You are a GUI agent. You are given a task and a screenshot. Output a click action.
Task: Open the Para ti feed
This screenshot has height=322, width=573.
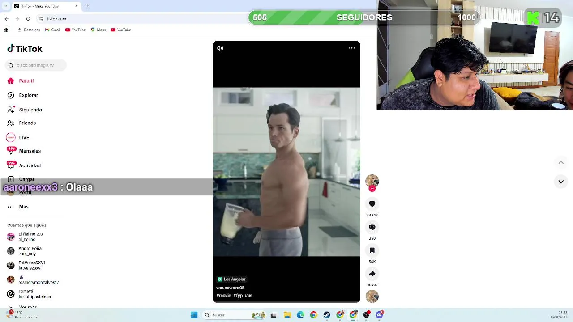pyautogui.click(x=21, y=81)
